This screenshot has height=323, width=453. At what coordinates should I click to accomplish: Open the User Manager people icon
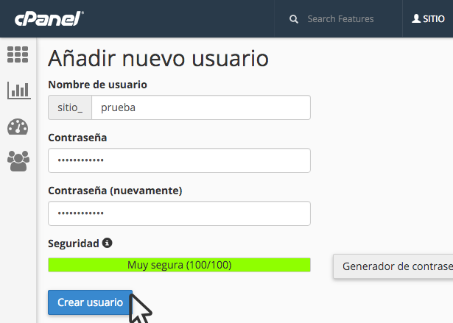[18, 160]
